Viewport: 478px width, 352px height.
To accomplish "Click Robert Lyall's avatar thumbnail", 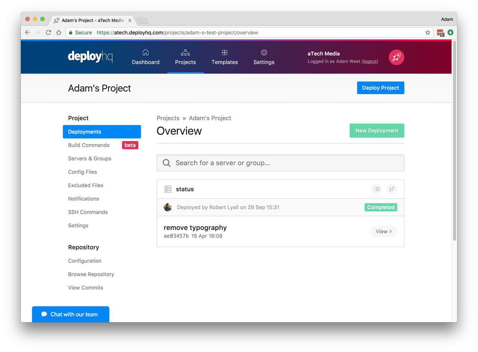I will click(167, 207).
